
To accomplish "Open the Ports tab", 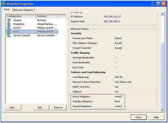I will [7, 10].
